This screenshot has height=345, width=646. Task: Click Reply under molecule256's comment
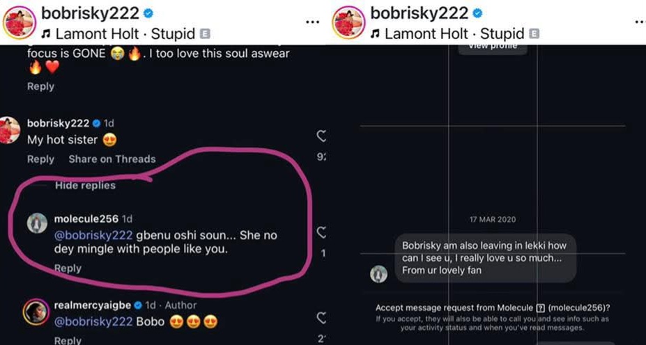pos(68,268)
